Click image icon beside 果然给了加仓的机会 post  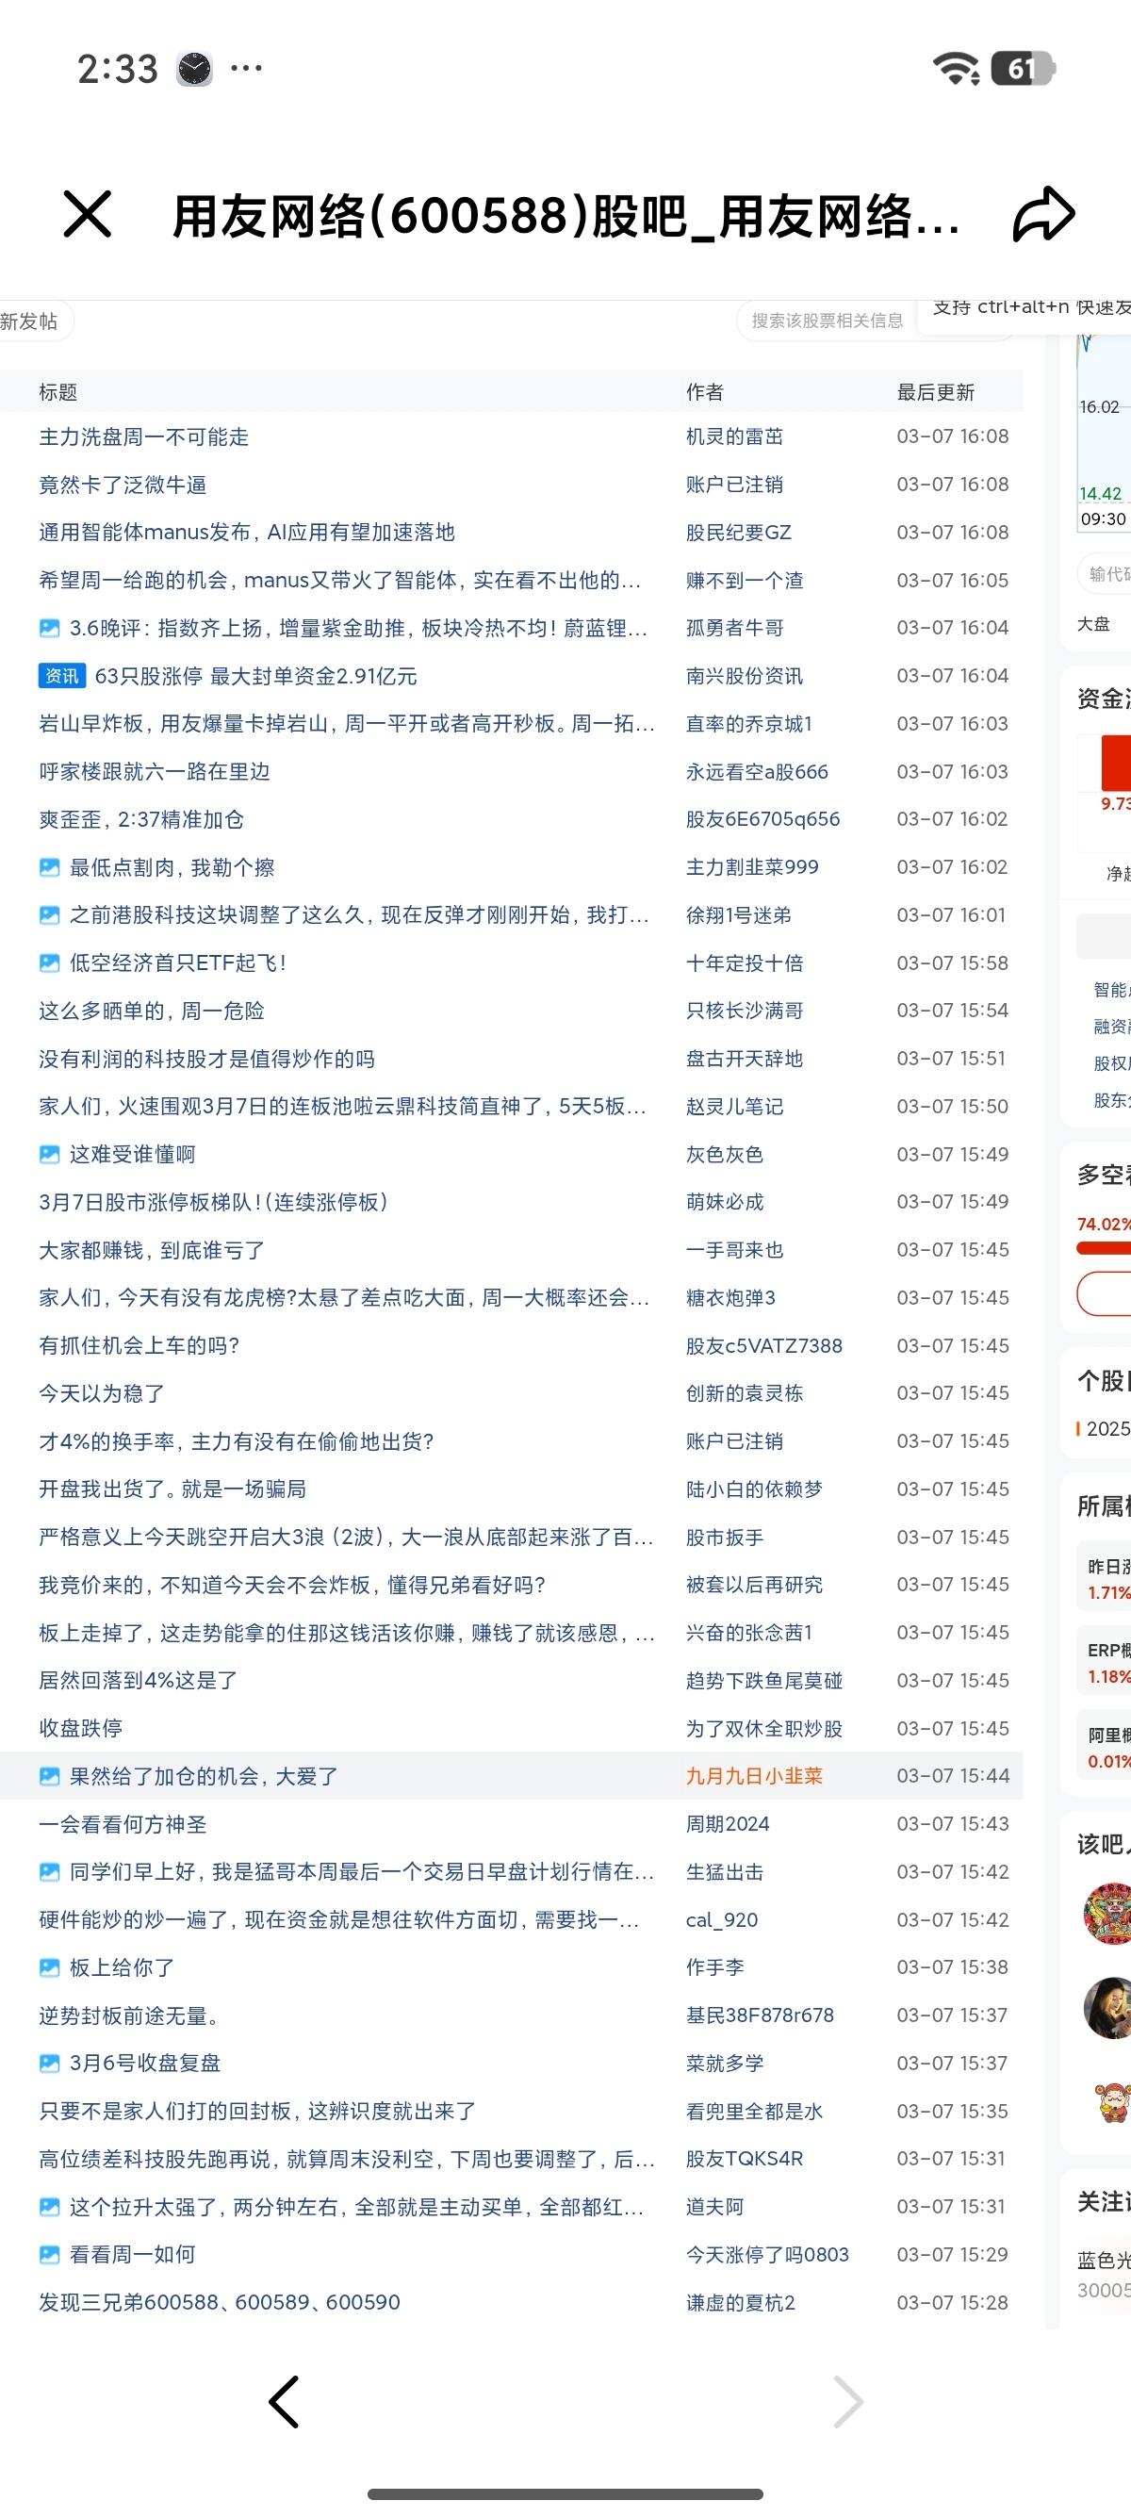[49, 1776]
